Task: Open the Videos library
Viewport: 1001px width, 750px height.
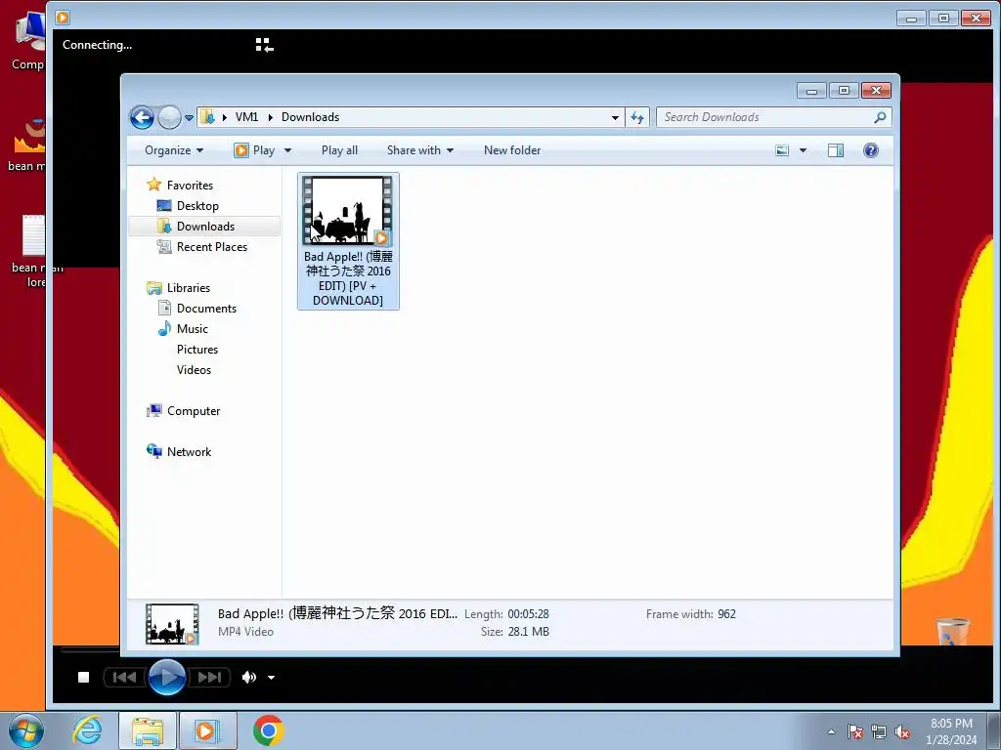Action: (x=194, y=370)
